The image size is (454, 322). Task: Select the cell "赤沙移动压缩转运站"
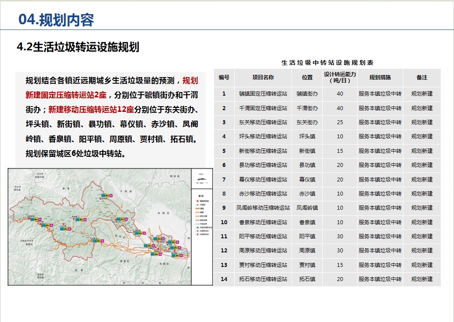click(x=263, y=194)
